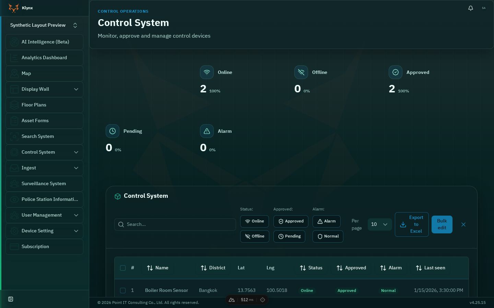
Task: Click the download icon in Export to Excel
Action: pyautogui.click(x=403, y=224)
